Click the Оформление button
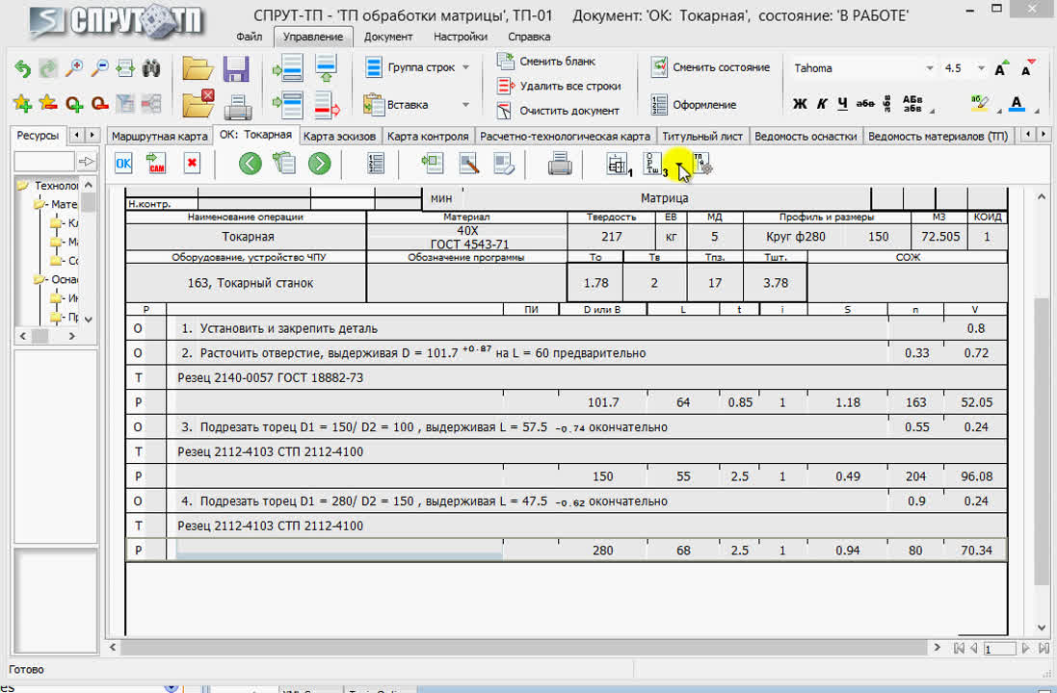 pyautogui.click(x=694, y=105)
